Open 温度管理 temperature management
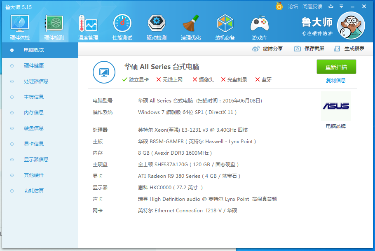The height and width of the screenshot is (251, 375). 88,27
